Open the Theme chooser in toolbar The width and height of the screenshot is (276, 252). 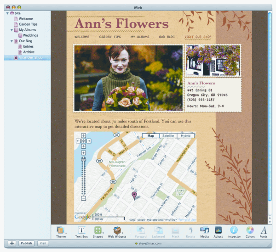[61, 232]
